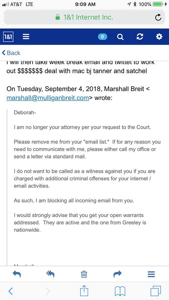Delete this email with the trash icon
The width and height of the screenshot is (169, 300).
click(x=84, y=274)
